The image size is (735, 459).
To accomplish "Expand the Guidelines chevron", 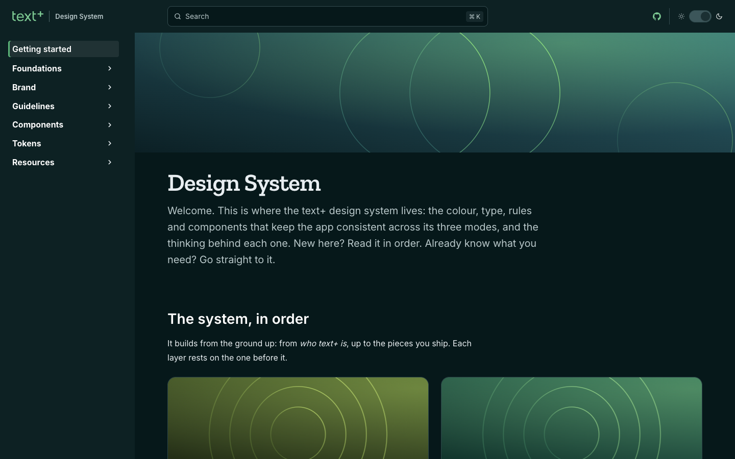I will pos(110,106).
